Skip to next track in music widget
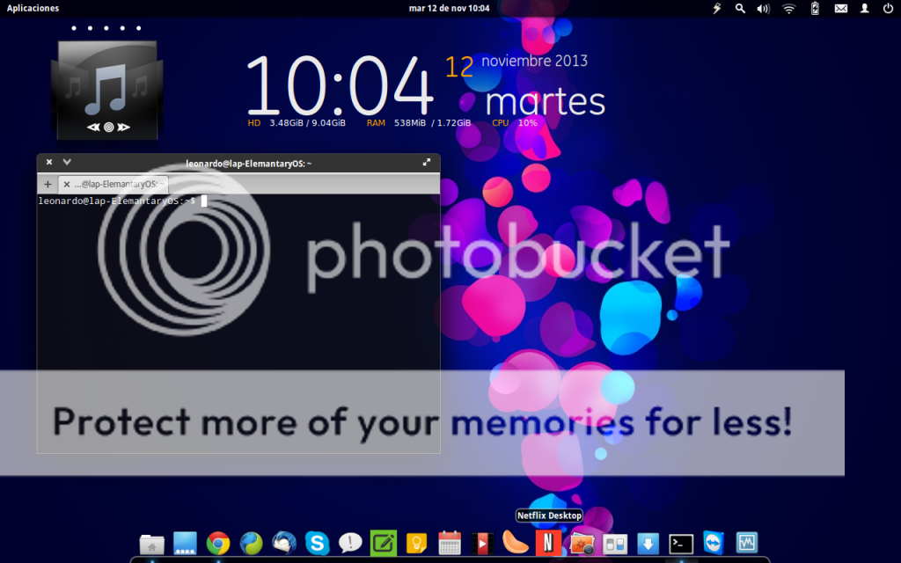Image resolution: width=901 pixels, height=563 pixels. [x=123, y=128]
